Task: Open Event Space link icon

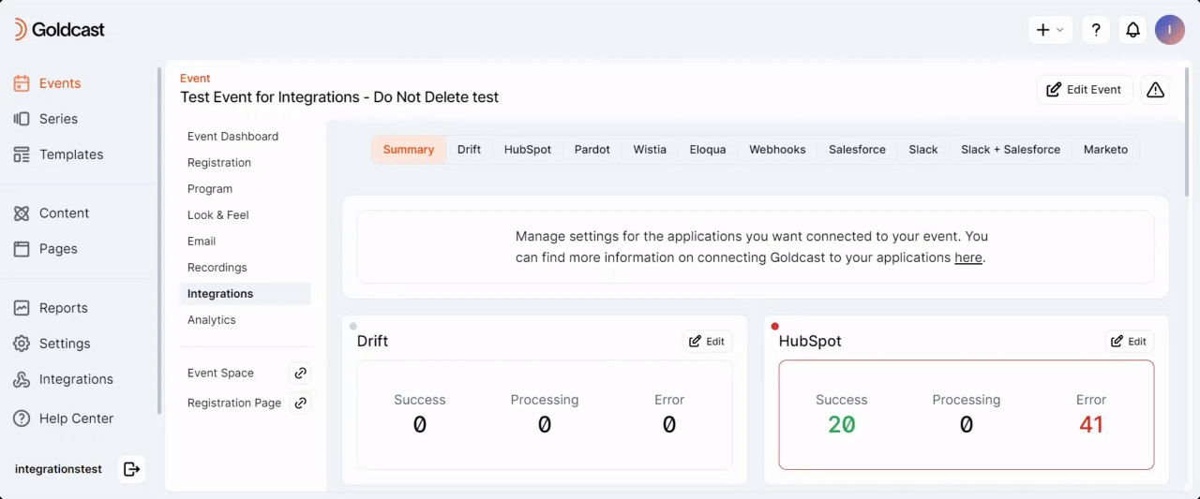Action: pos(300,373)
